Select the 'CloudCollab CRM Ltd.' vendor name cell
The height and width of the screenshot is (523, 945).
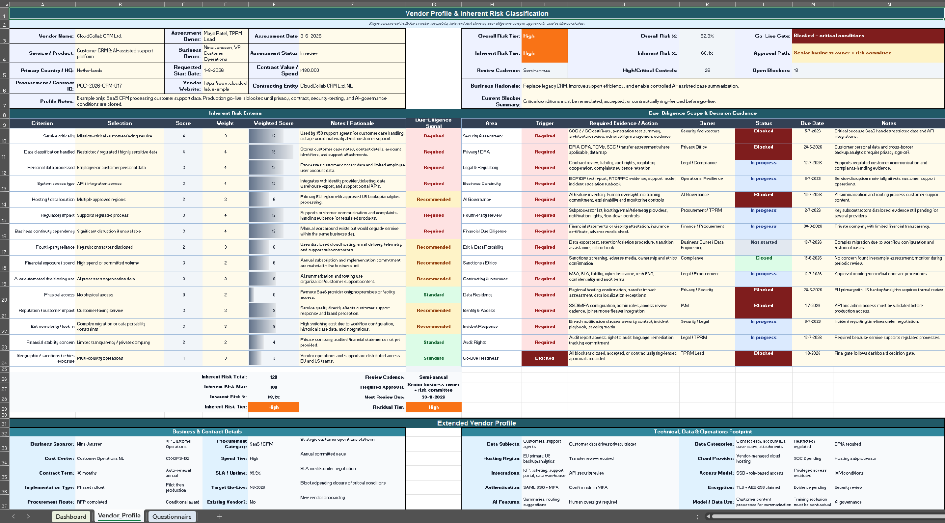point(120,36)
